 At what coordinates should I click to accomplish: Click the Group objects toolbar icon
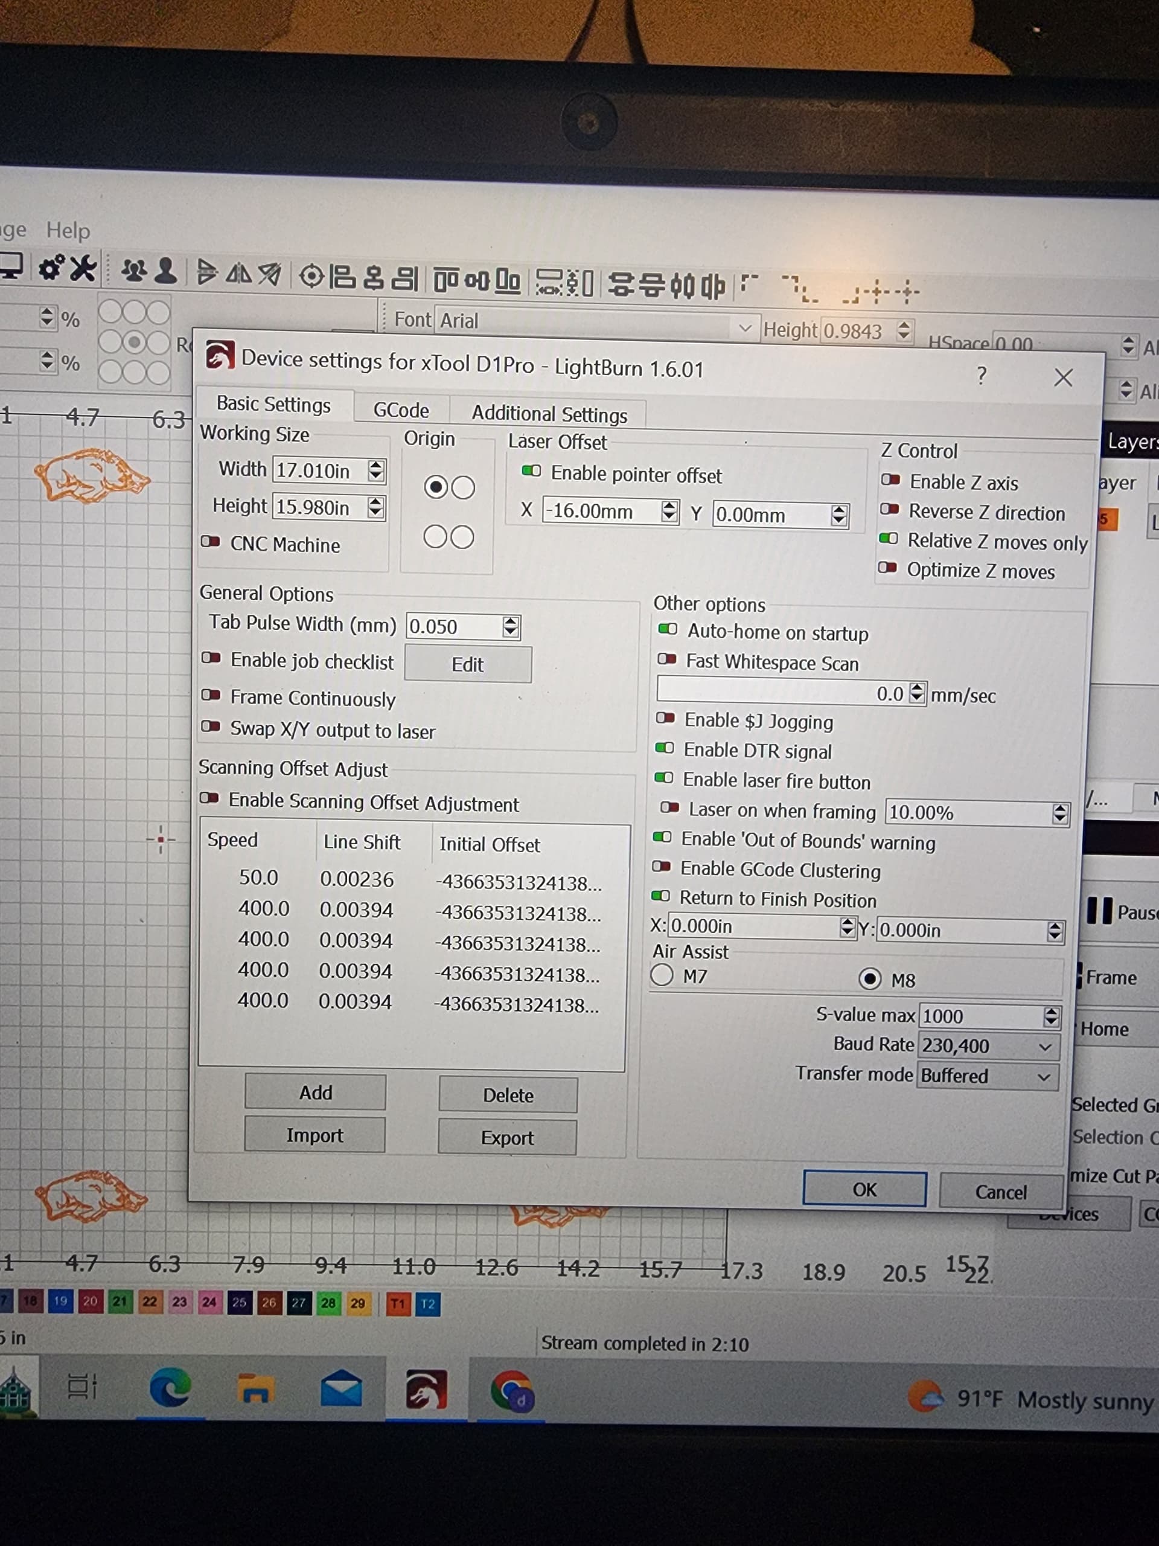tap(133, 271)
